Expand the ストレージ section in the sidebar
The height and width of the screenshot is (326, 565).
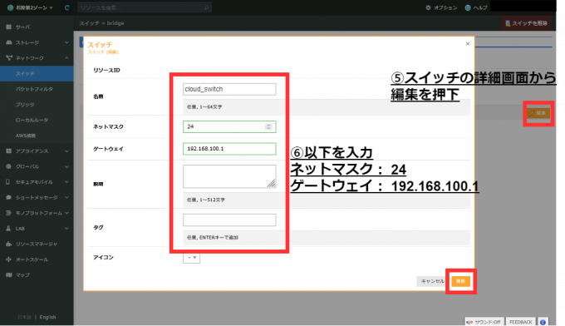(x=66, y=42)
